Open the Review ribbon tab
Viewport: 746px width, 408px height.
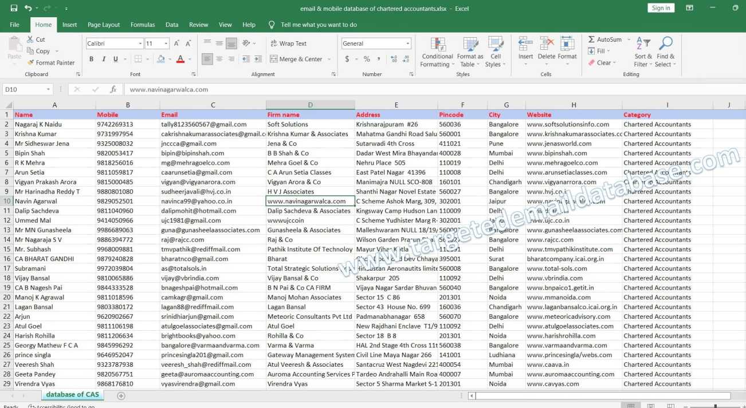coord(198,25)
